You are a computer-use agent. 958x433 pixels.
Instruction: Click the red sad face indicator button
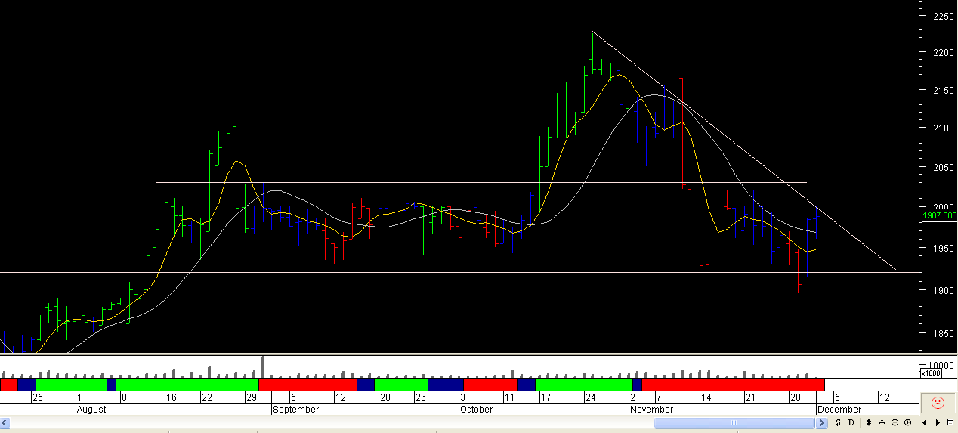coord(938,403)
